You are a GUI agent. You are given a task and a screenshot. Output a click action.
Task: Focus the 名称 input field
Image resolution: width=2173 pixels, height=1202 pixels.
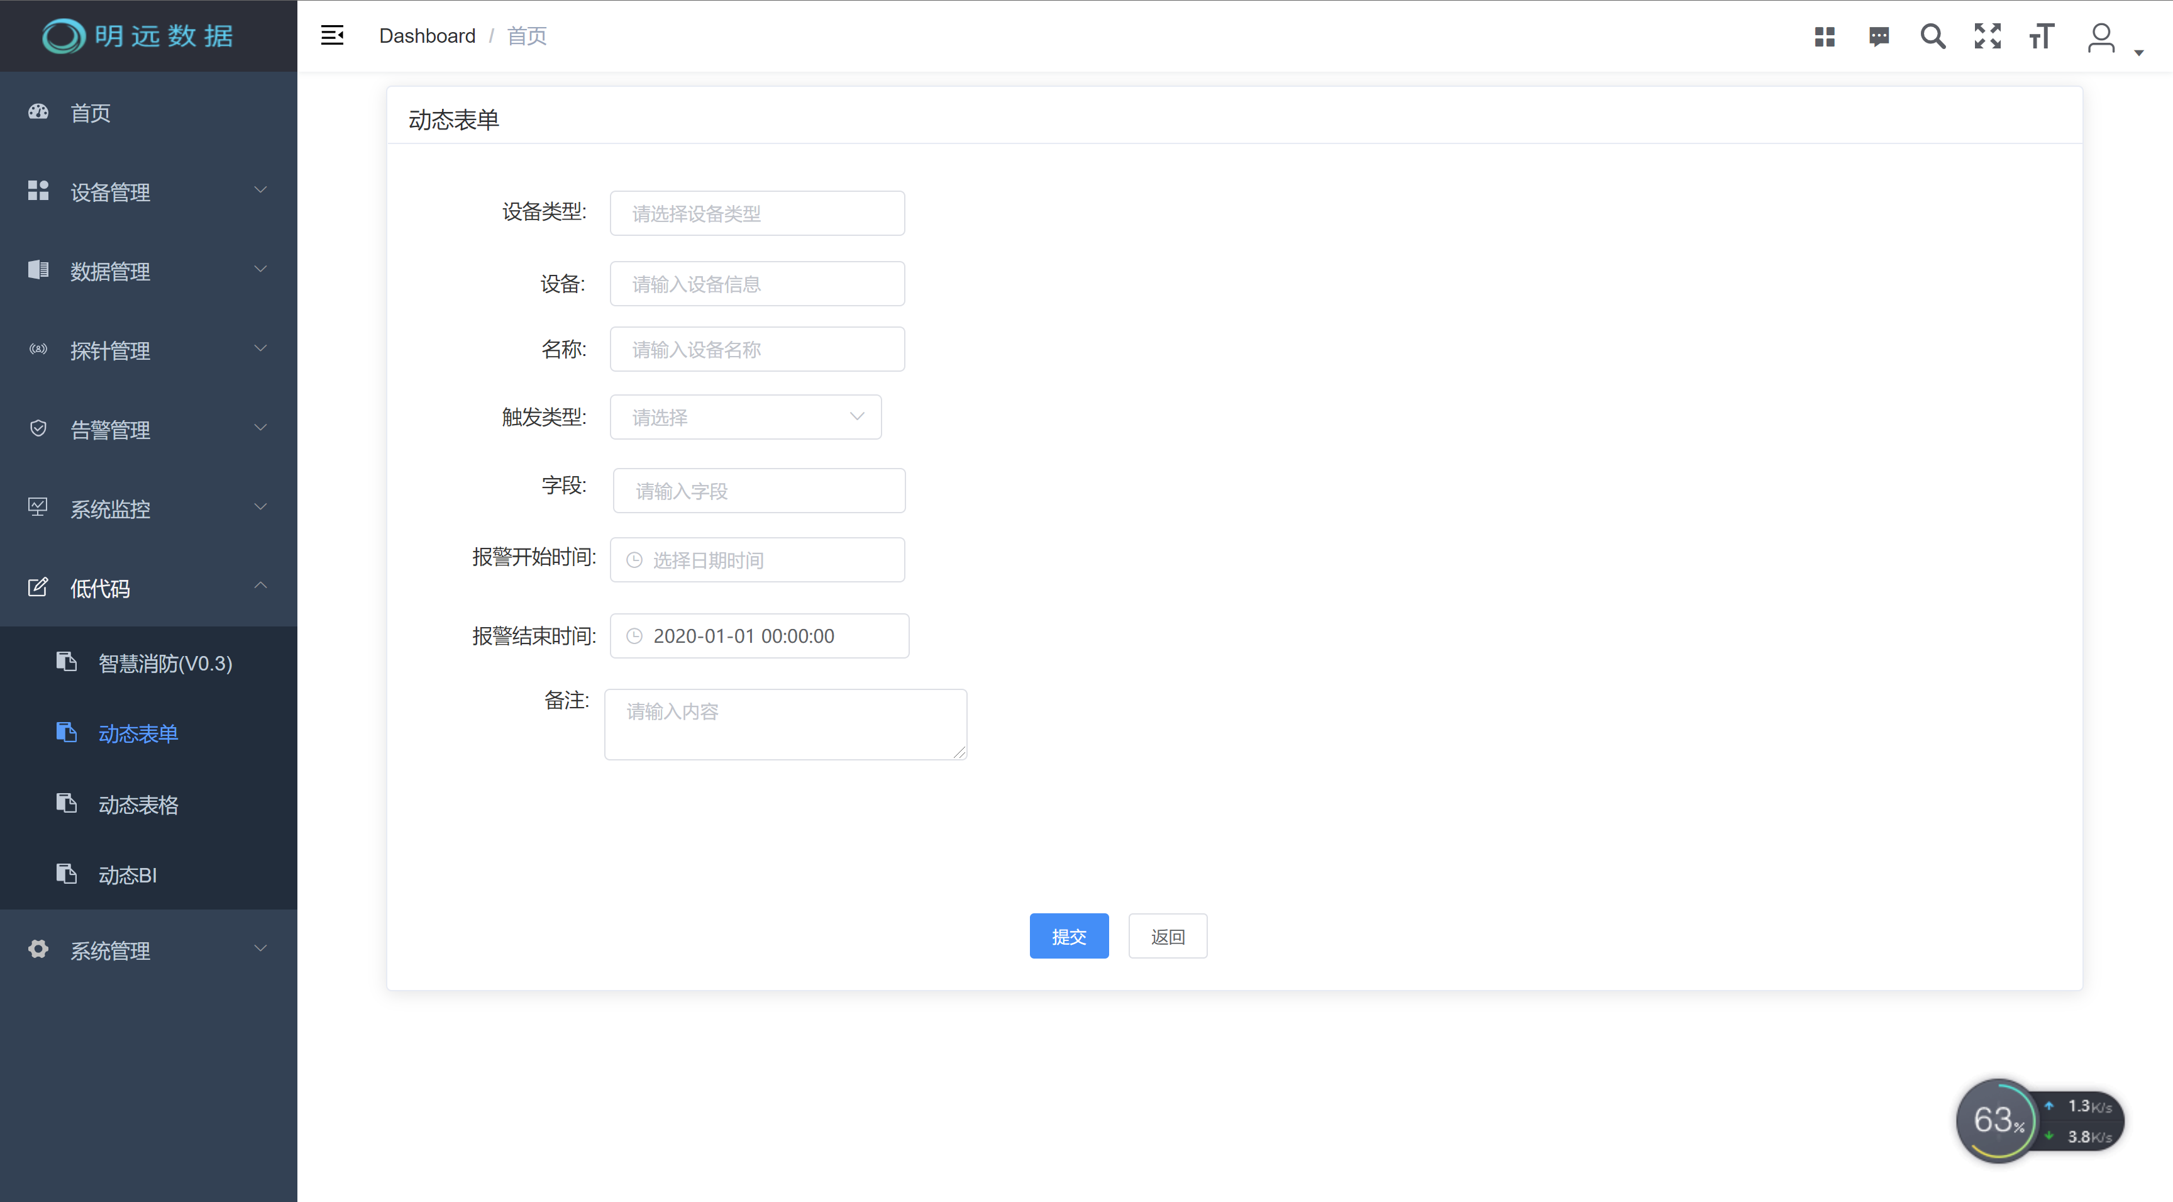point(756,350)
